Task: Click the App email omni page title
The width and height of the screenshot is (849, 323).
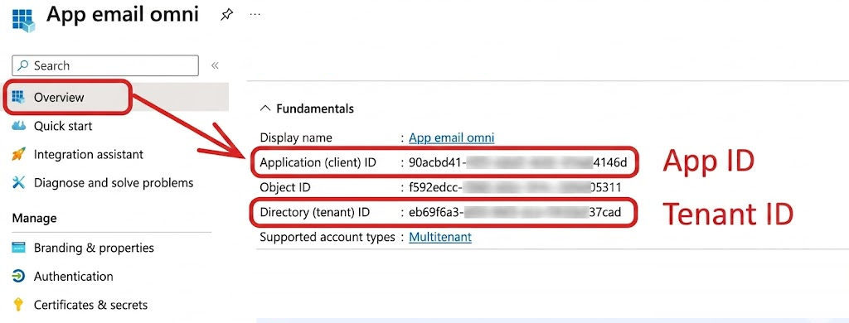Action: coord(123,15)
